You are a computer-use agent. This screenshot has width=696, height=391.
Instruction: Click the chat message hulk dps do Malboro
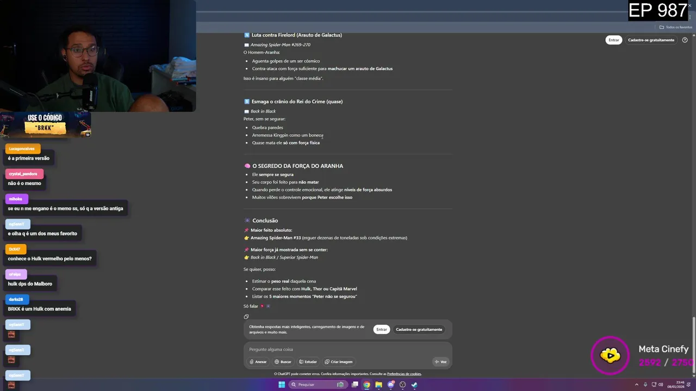pyautogui.click(x=30, y=283)
